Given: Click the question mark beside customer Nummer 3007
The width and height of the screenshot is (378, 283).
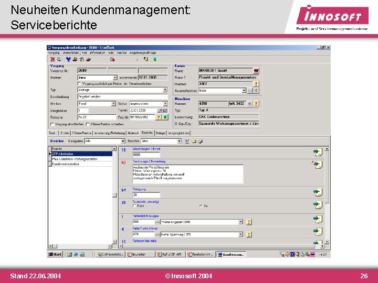Looking at the screenshot, I should click(x=256, y=84).
